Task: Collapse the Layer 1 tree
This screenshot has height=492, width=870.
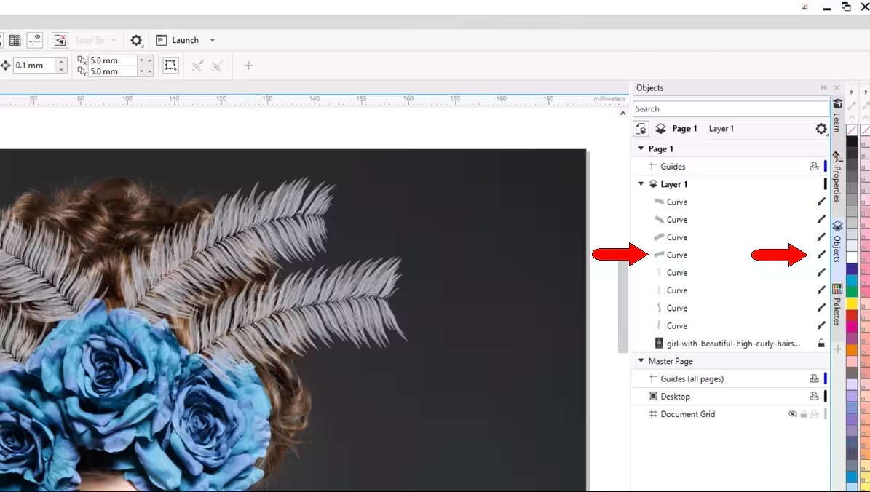Action: pyautogui.click(x=641, y=184)
